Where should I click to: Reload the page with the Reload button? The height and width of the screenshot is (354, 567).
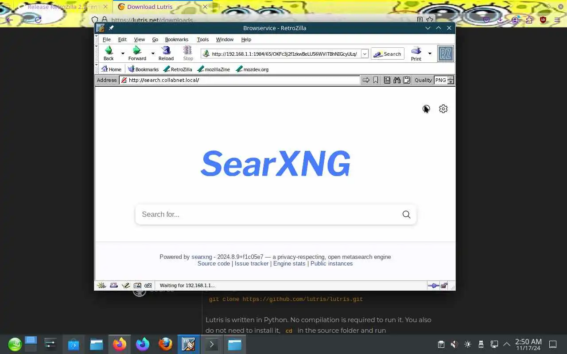(x=166, y=54)
